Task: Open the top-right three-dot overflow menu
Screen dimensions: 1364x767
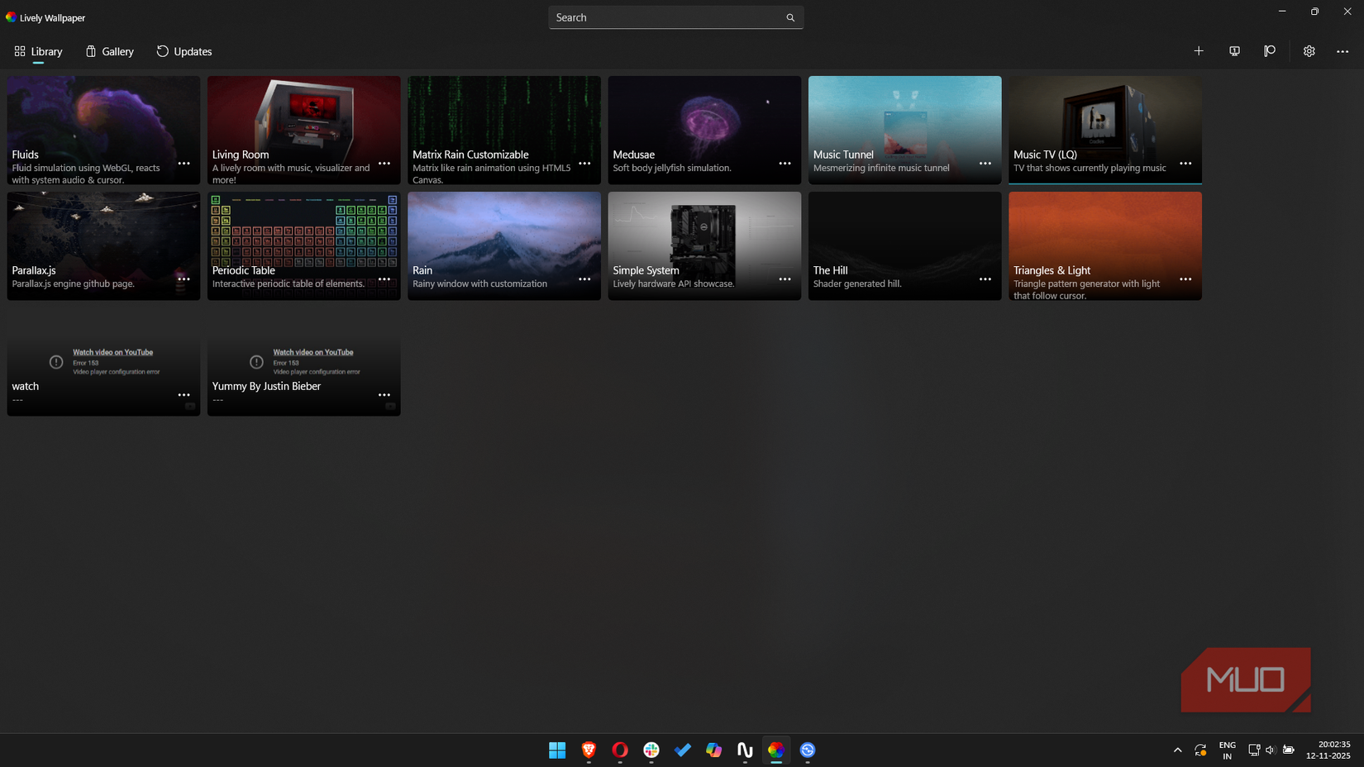Action: pos(1343,50)
